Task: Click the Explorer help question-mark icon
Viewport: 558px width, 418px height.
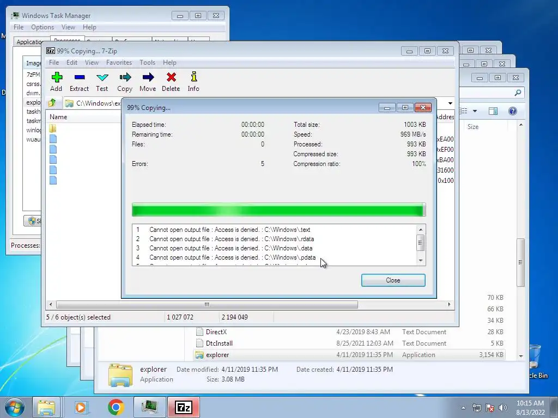Action: point(512,111)
